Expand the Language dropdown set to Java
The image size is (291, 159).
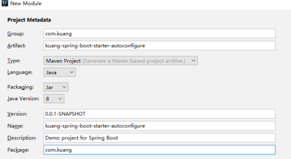(60, 72)
